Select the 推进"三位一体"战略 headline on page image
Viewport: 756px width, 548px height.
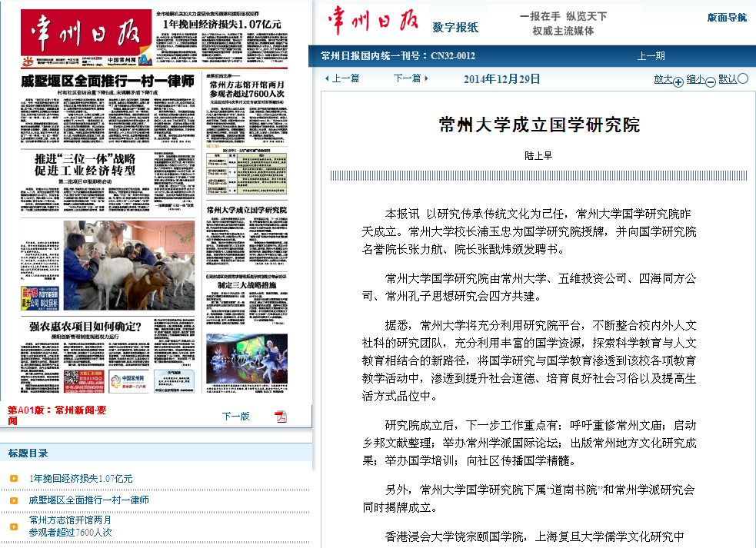coord(85,164)
